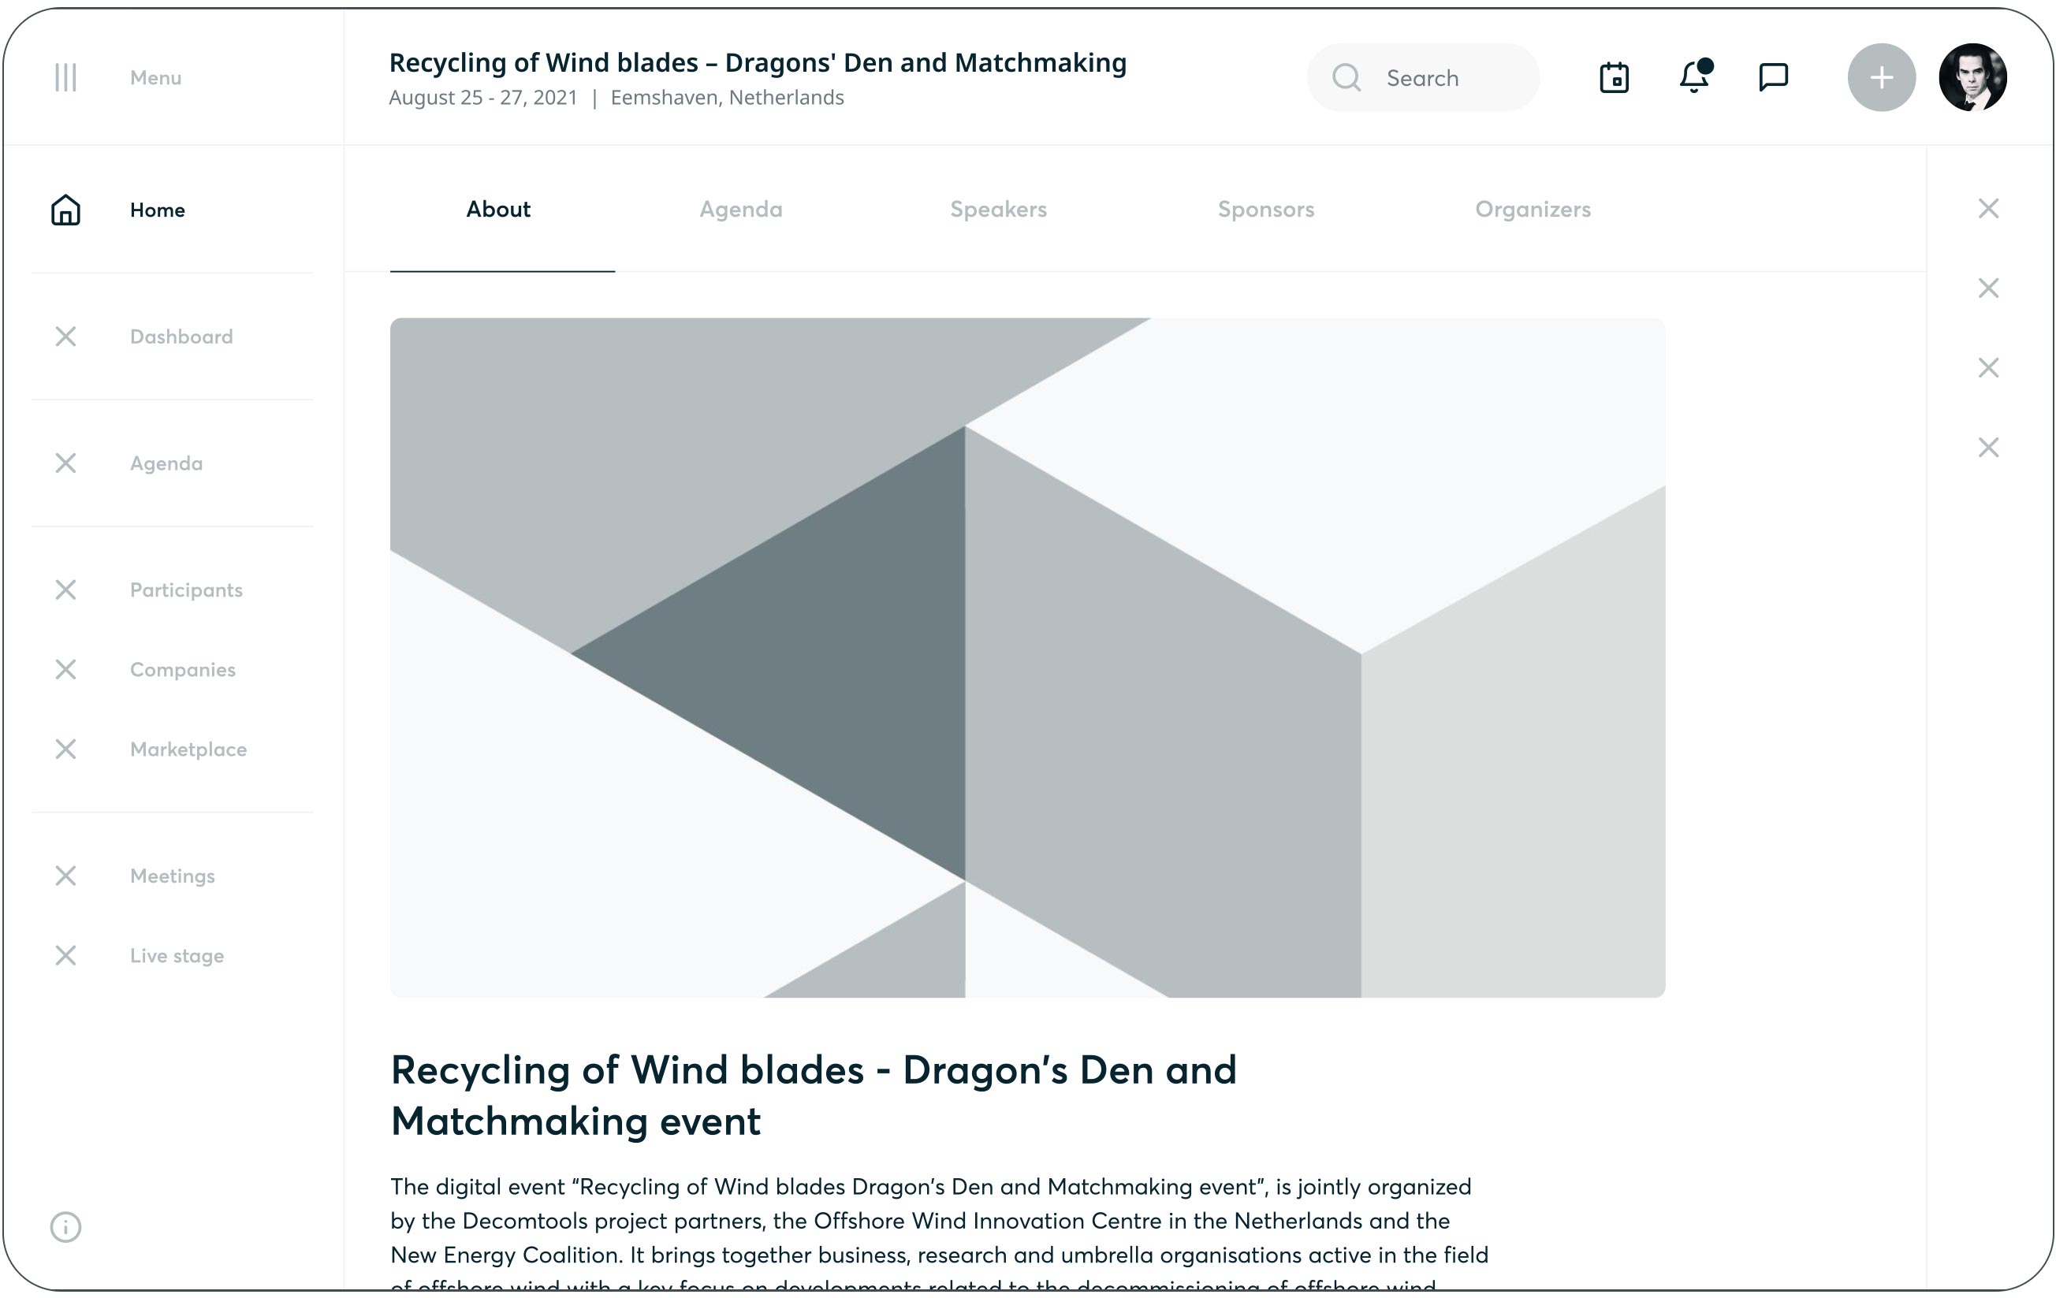Open the user profile avatar
This screenshot has width=2056, height=1298.
coord(1972,78)
